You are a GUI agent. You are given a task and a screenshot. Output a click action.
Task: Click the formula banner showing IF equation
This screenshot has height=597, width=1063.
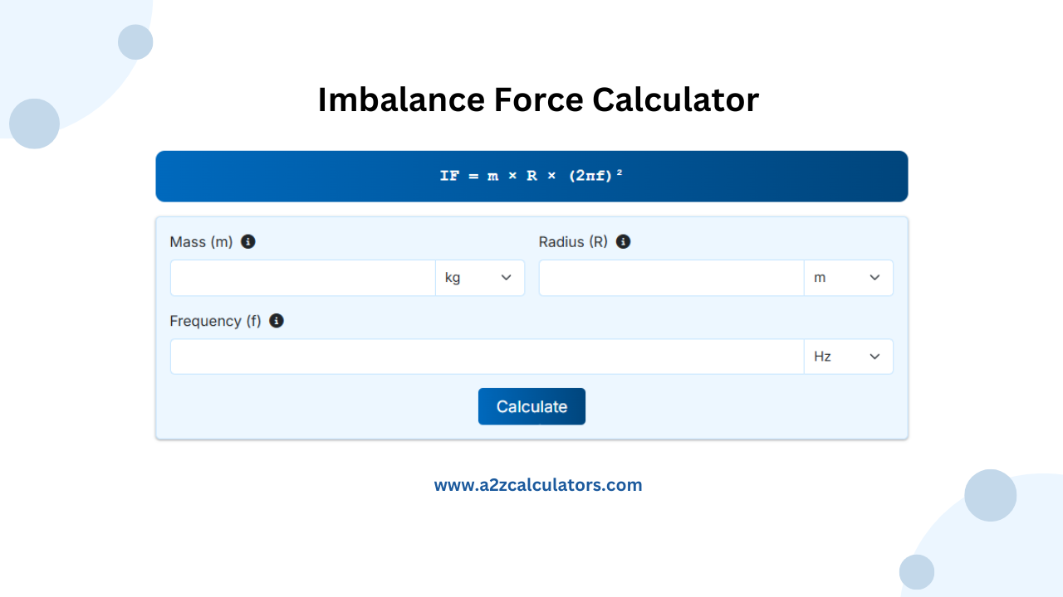pos(531,176)
